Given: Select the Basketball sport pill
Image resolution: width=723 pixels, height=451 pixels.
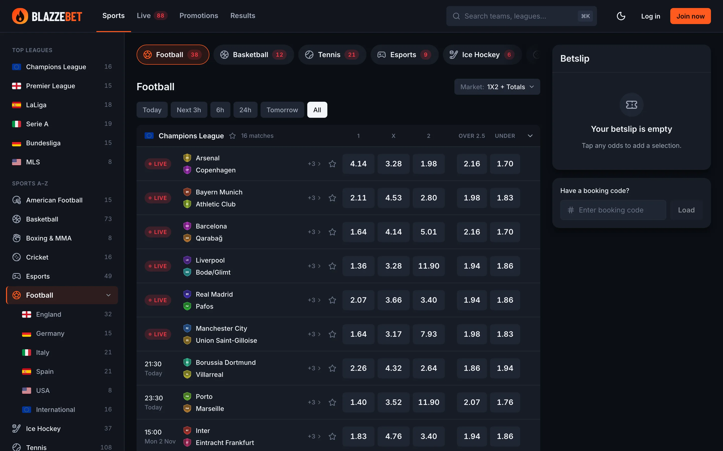Looking at the screenshot, I should point(253,55).
